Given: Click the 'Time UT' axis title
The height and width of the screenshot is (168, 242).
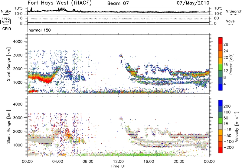Looking at the screenshot, I should pyautogui.click(x=118, y=166).
